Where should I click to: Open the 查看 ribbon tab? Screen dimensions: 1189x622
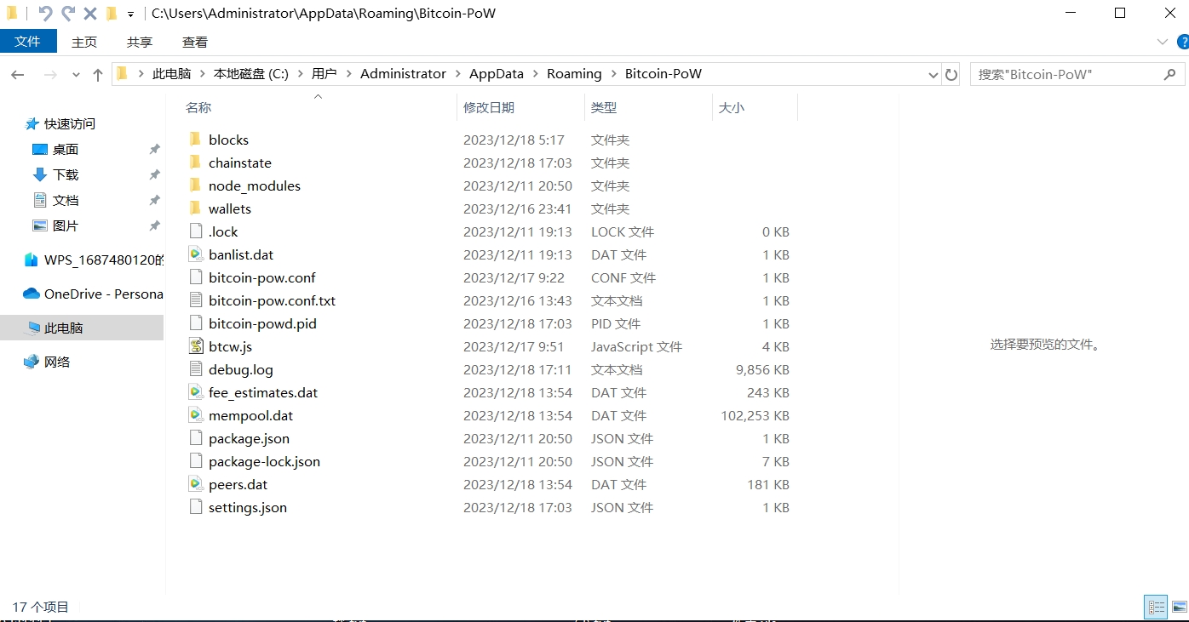click(x=195, y=42)
